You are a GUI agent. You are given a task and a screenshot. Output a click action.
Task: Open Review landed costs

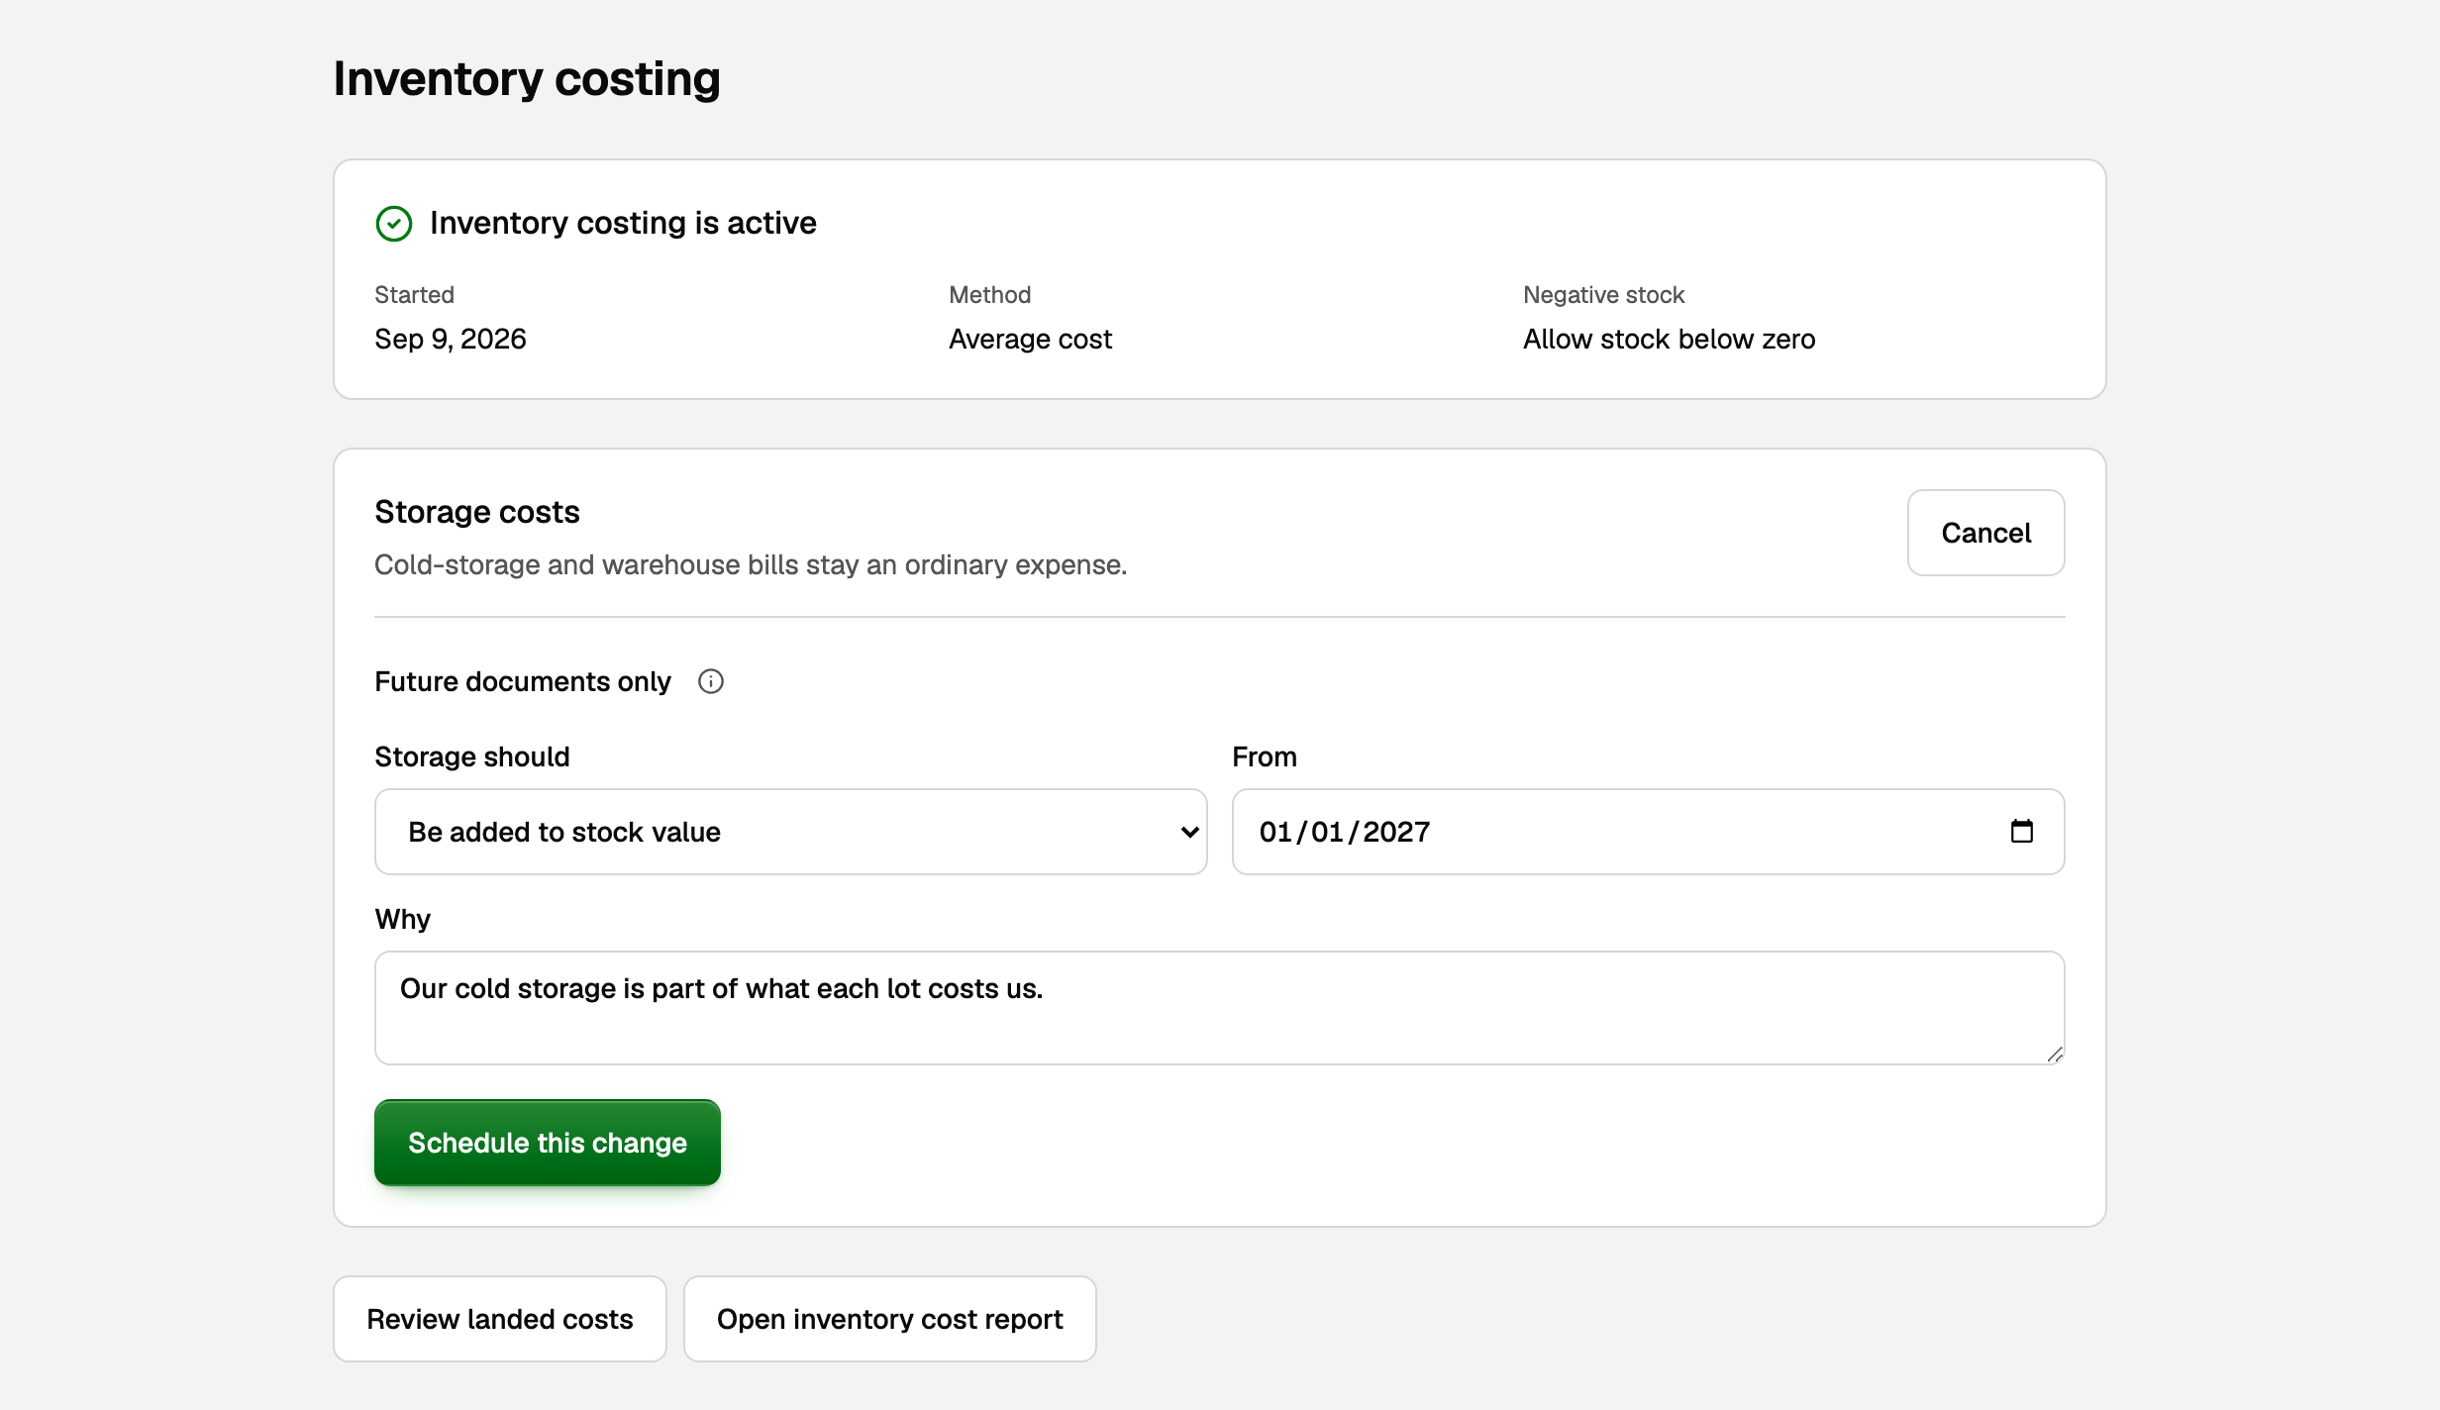click(x=500, y=1319)
